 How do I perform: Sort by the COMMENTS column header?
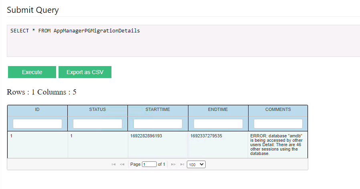[278, 109]
